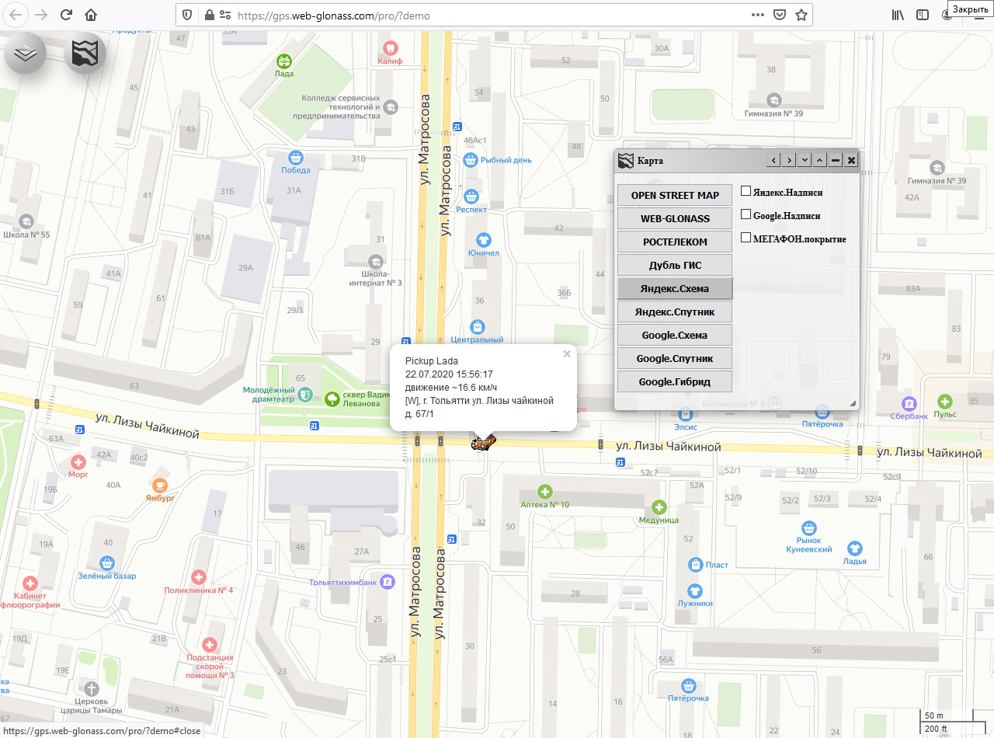This screenshot has height=738, width=994.
Task: Click Пласт shop icon on map
Action: tap(696, 564)
